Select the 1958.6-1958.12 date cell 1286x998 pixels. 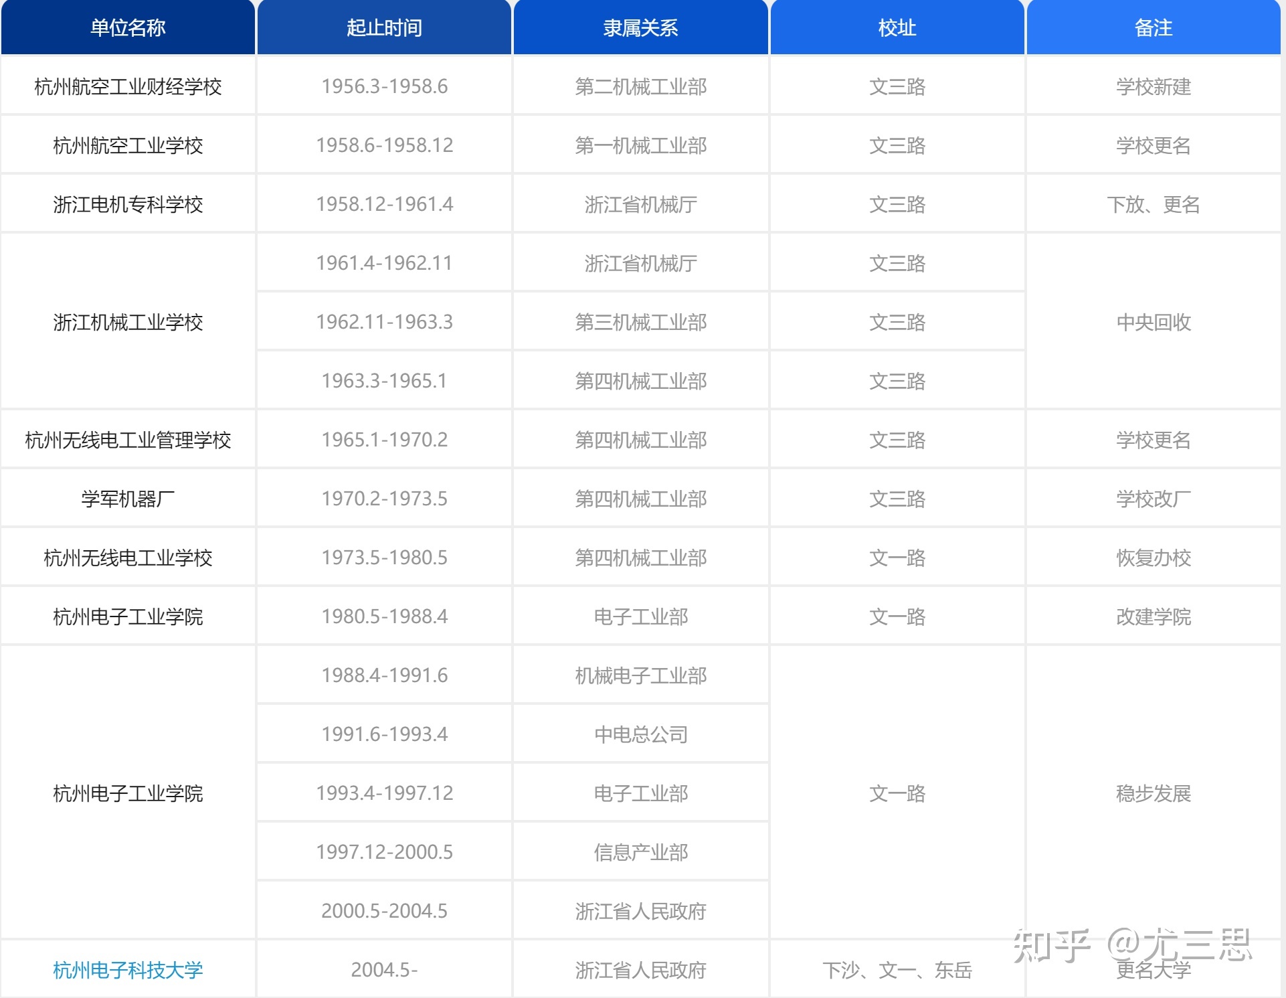coord(384,145)
